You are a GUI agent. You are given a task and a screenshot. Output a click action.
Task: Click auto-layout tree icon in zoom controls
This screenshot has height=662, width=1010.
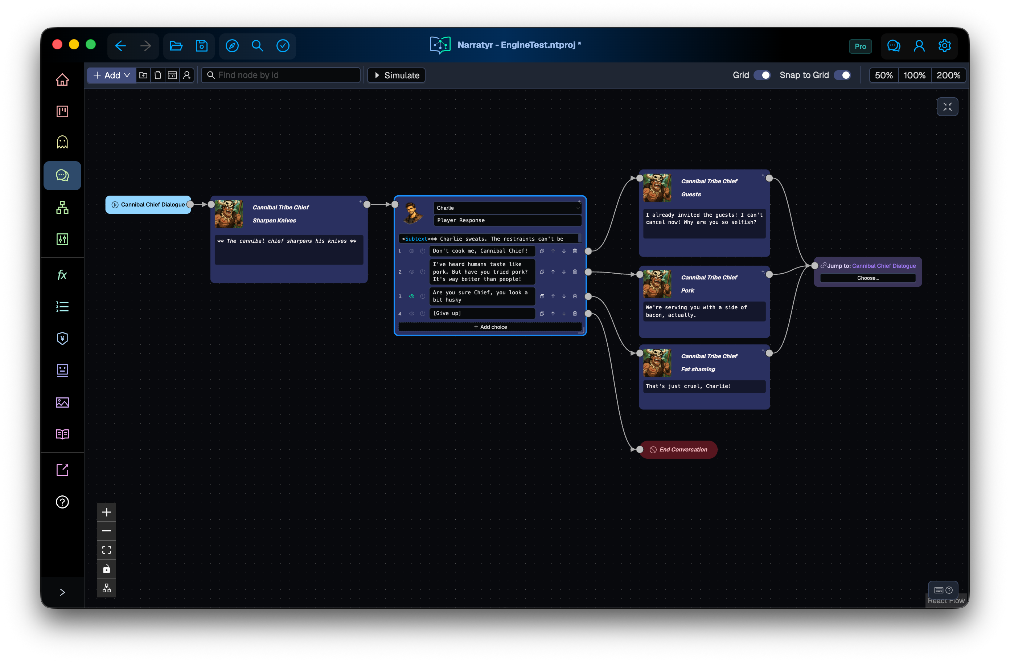coord(107,588)
